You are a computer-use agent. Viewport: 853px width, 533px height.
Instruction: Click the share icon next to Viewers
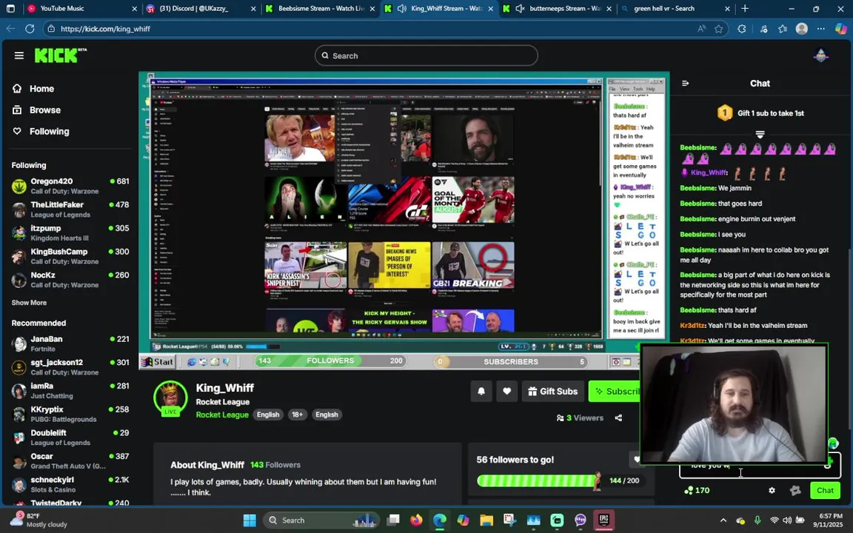(618, 418)
